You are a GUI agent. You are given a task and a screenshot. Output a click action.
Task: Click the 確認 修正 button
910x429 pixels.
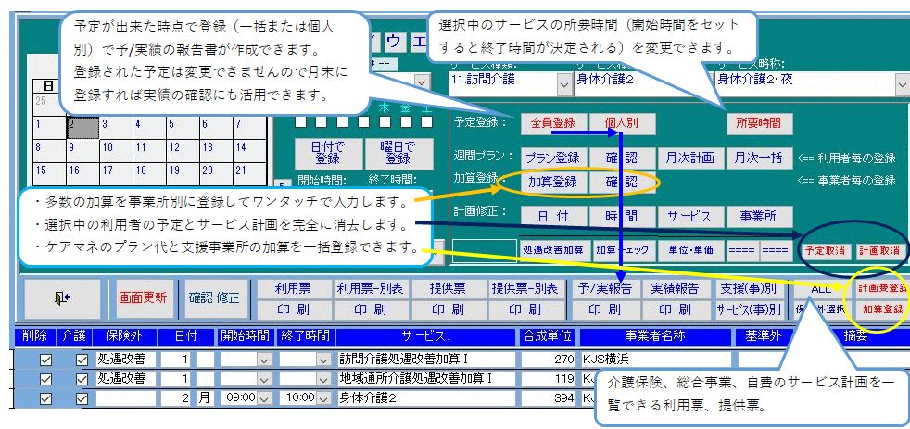[214, 298]
